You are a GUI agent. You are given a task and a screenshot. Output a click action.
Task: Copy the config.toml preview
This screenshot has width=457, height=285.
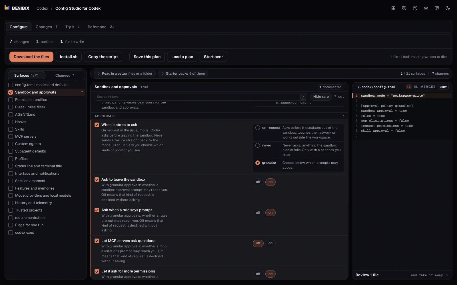(x=443, y=87)
